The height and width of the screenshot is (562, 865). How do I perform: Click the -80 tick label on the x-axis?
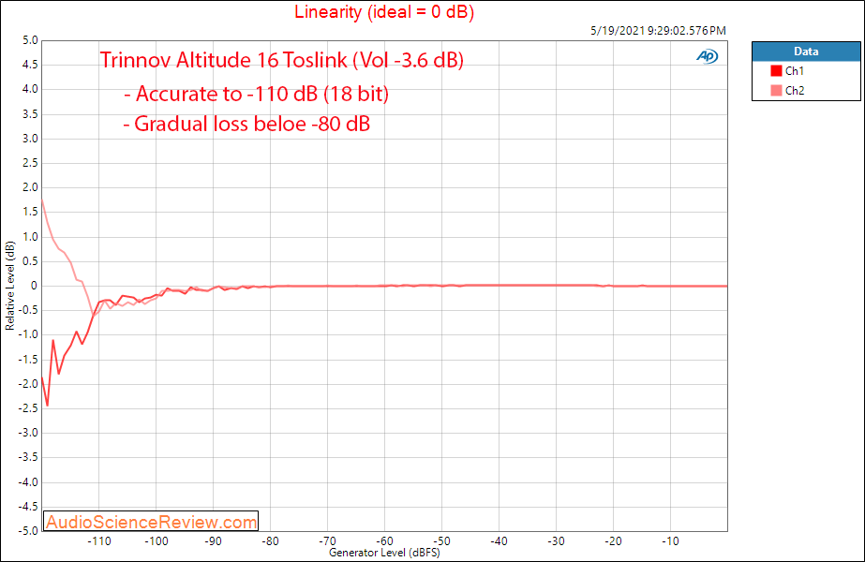[x=270, y=541]
